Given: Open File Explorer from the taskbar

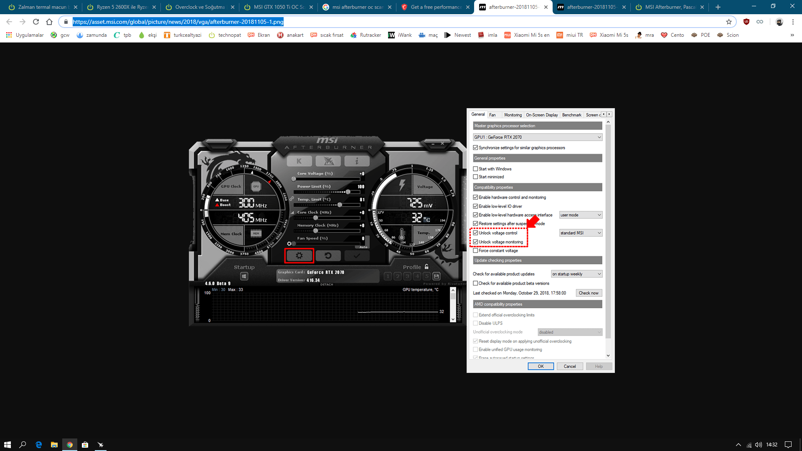Looking at the screenshot, I should [x=54, y=445].
